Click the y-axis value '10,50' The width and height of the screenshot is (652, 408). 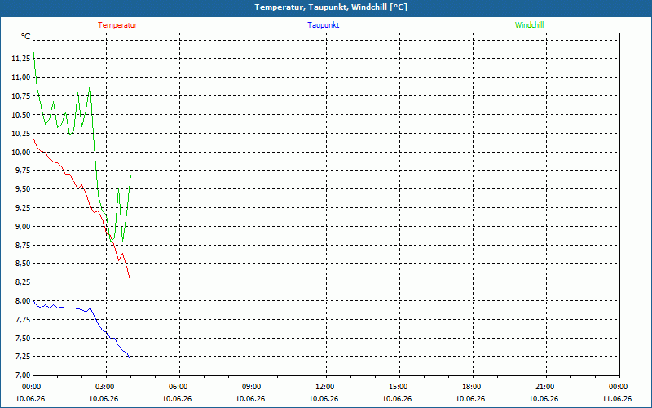tap(21, 115)
